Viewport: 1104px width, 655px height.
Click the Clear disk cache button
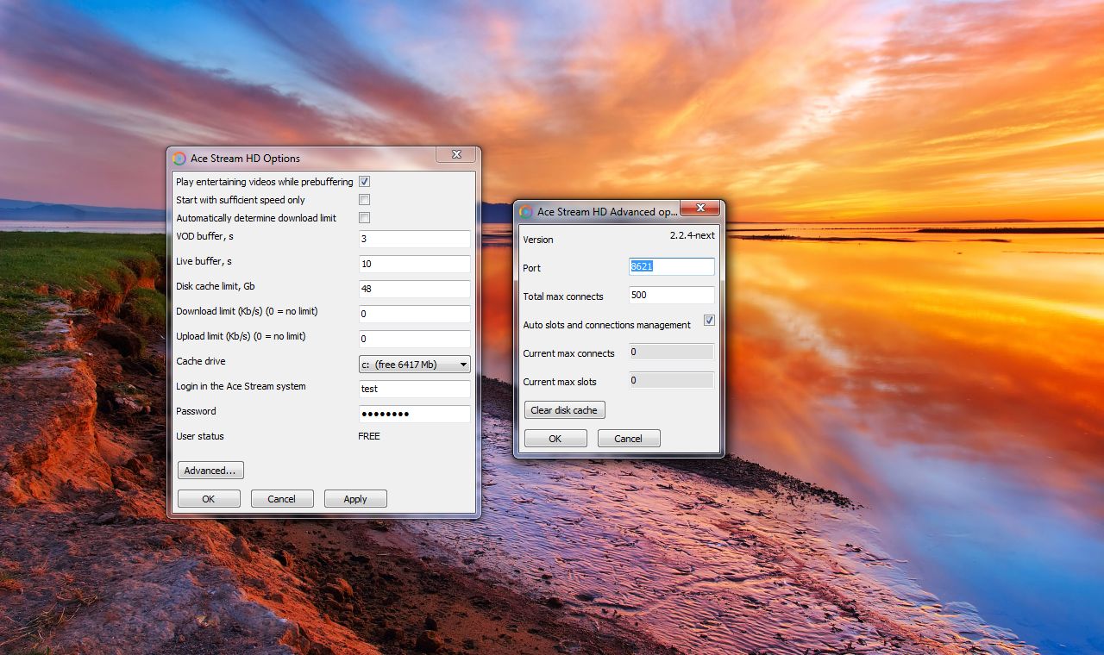coord(565,410)
